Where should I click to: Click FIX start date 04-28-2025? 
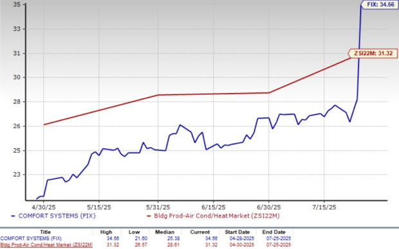(x=242, y=238)
